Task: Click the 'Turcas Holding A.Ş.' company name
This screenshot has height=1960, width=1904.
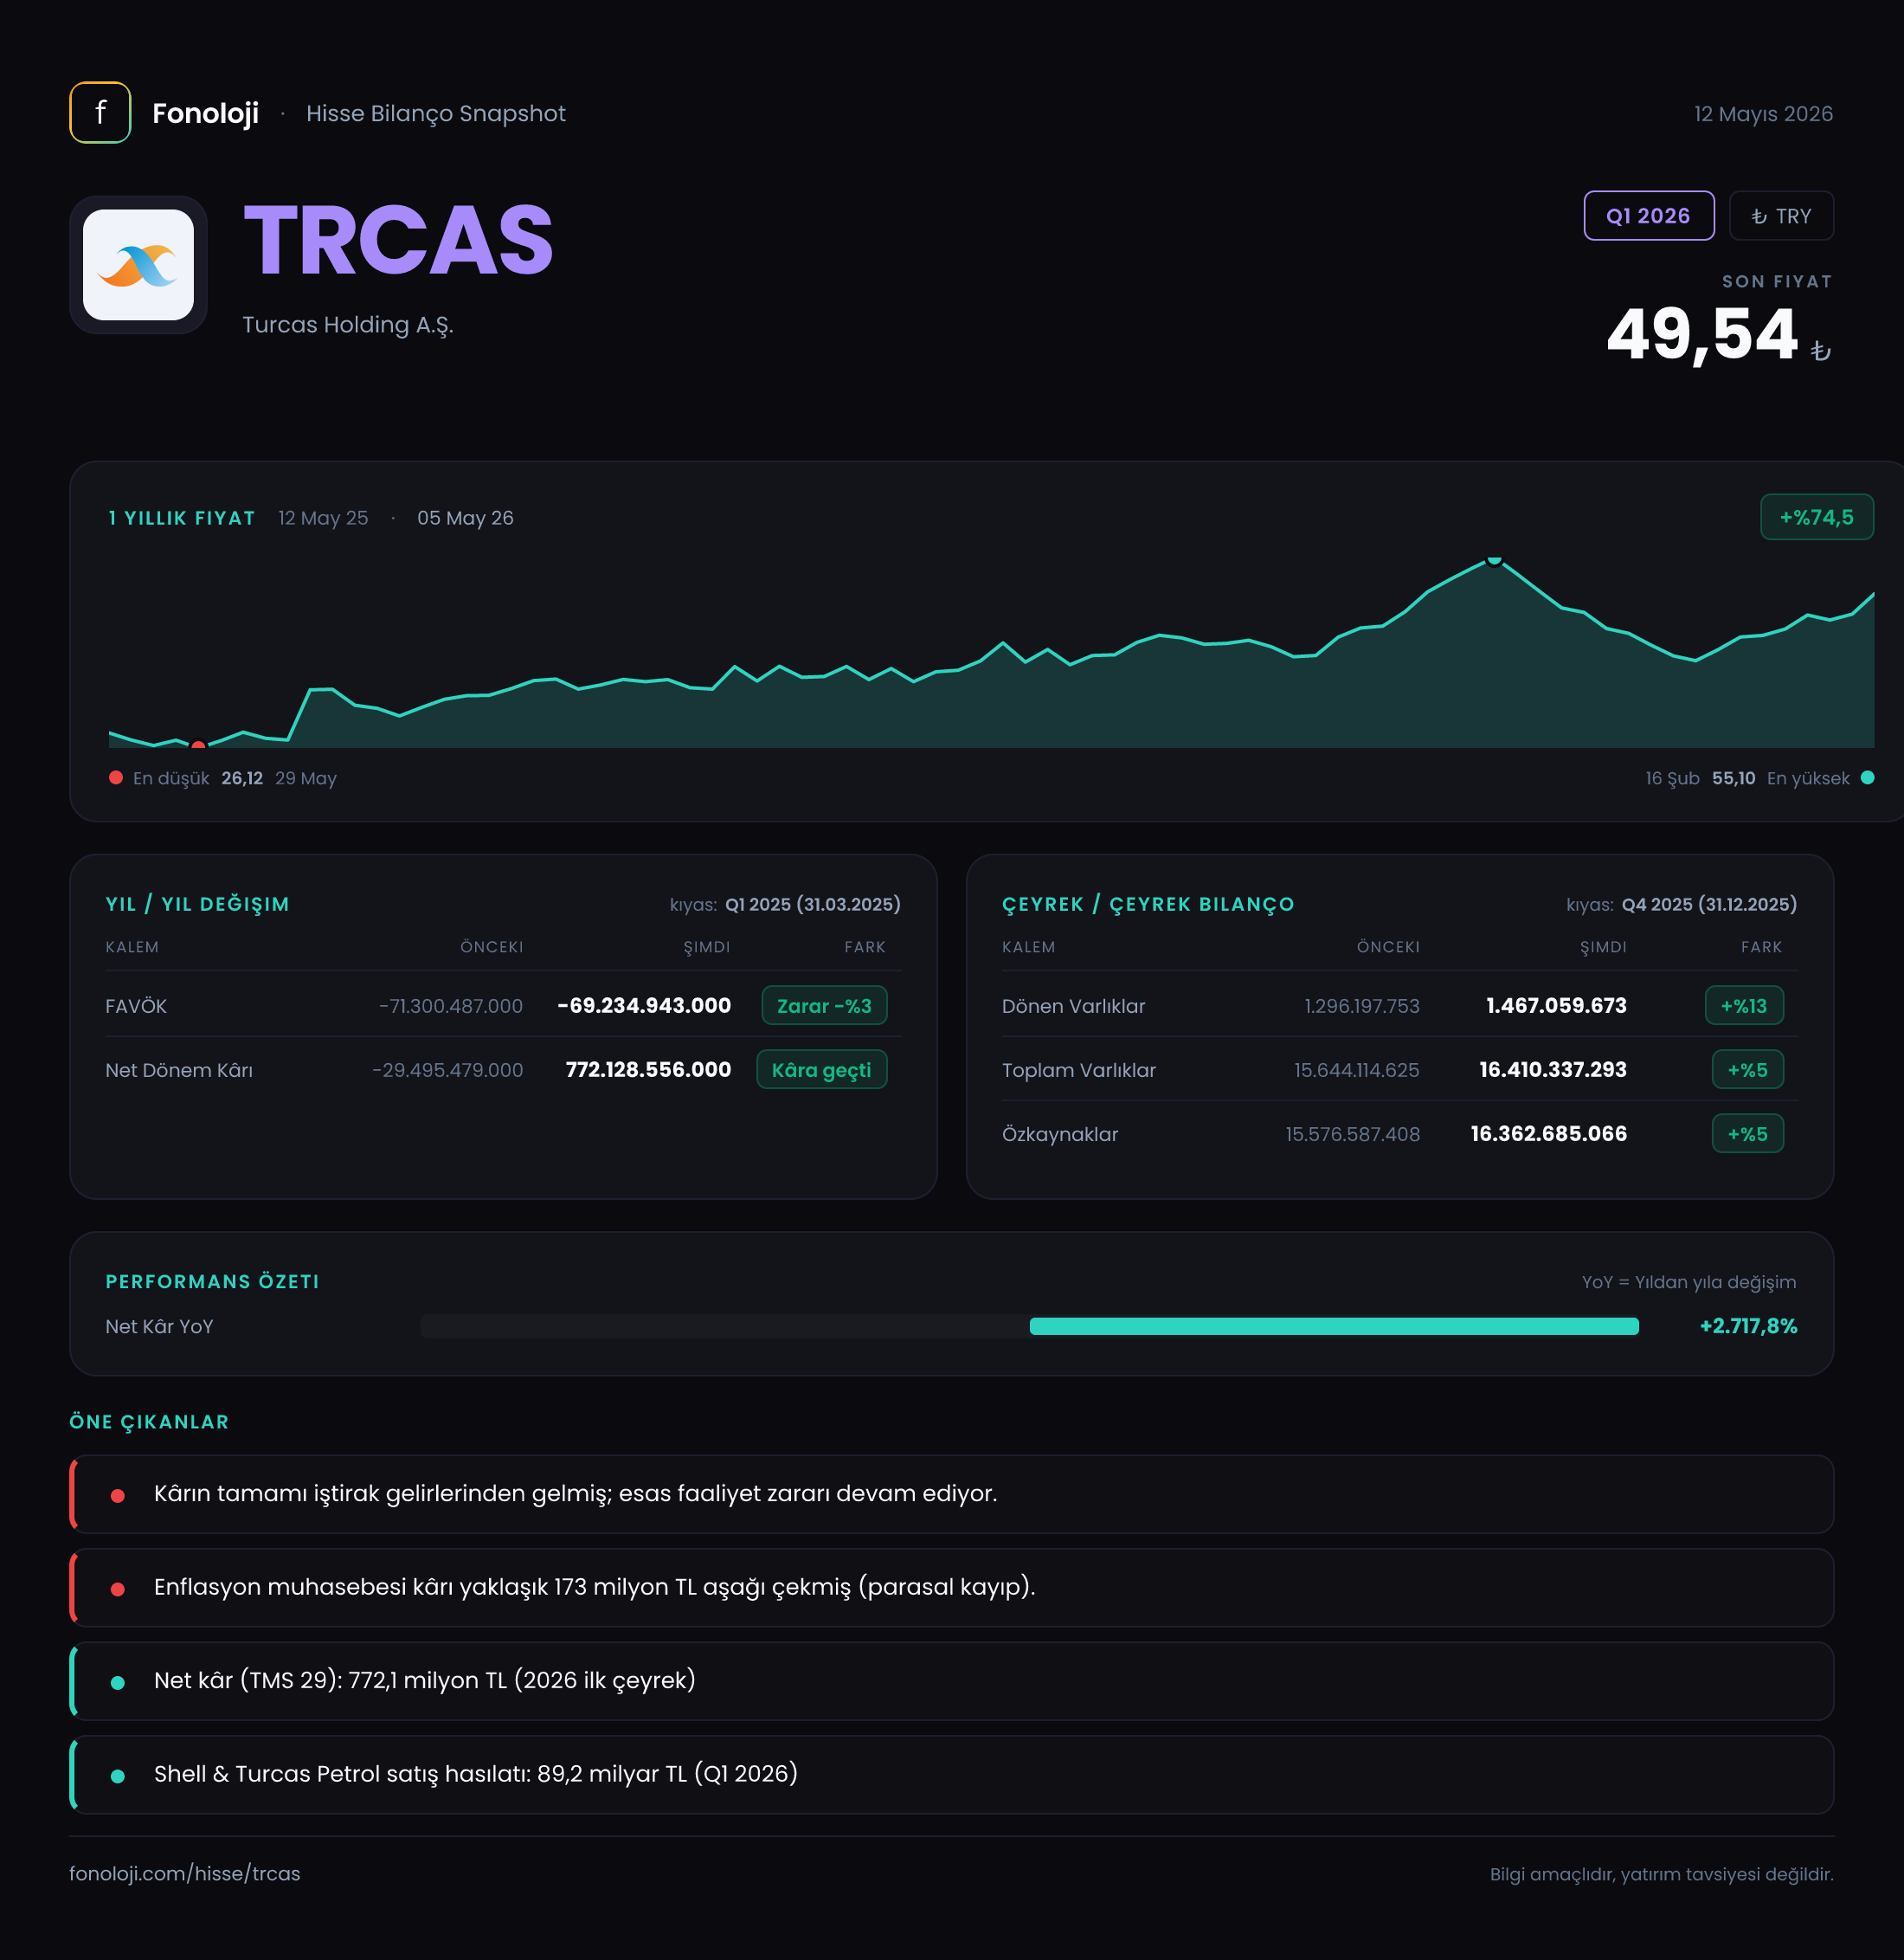Action: click(348, 326)
